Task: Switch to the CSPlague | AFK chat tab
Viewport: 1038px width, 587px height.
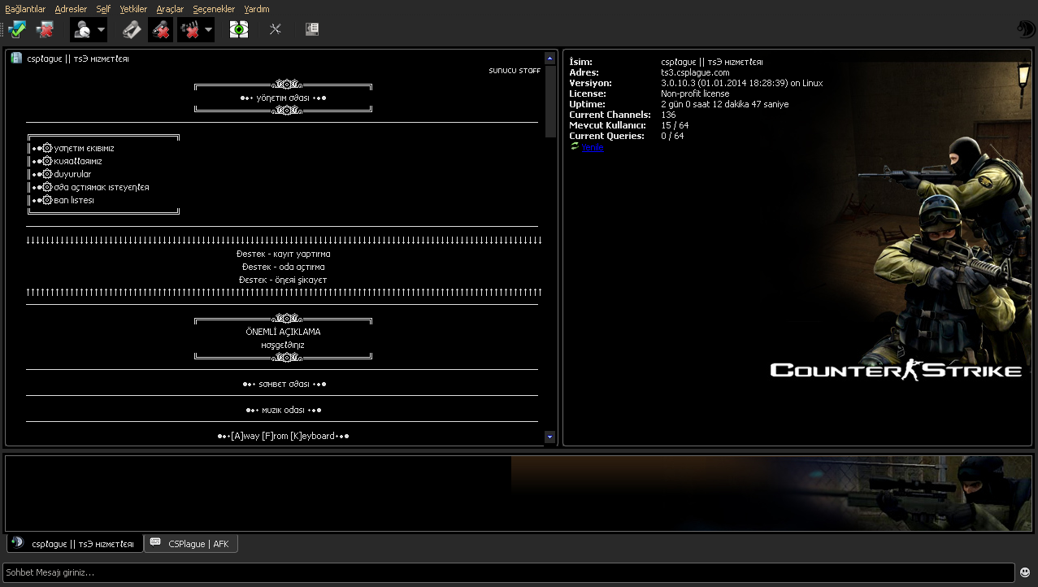Action: (191, 544)
